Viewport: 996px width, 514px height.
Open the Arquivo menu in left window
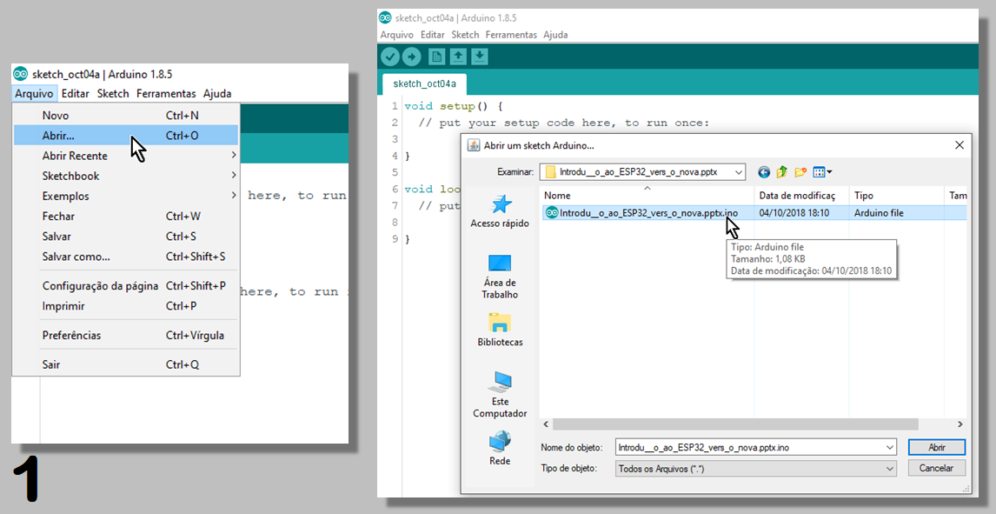point(34,93)
